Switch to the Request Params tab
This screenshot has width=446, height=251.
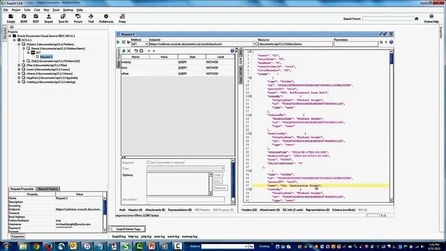[x=48, y=189]
